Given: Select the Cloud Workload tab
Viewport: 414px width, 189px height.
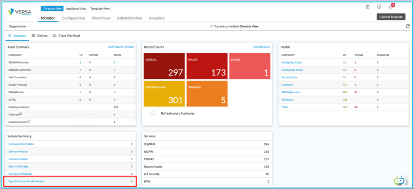Looking at the screenshot, I should (66, 36).
